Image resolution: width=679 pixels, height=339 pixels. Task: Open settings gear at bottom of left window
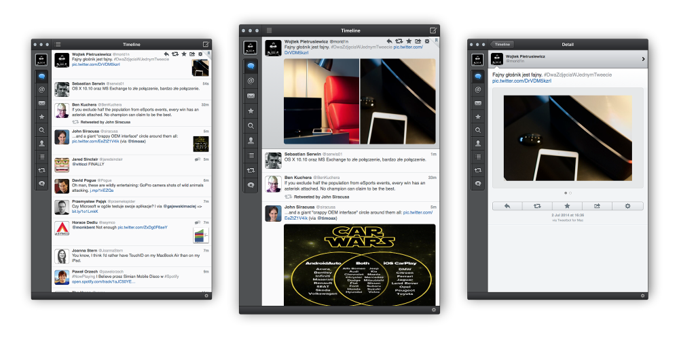pos(206,296)
